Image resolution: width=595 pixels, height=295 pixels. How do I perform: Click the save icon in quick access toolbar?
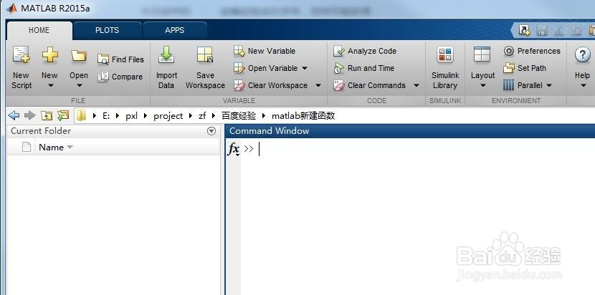[542, 30]
